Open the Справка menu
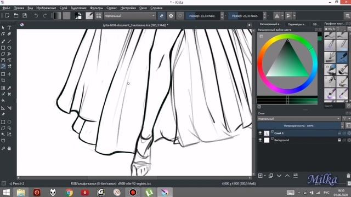Viewport: 351px width, 197px height. click(156, 8)
